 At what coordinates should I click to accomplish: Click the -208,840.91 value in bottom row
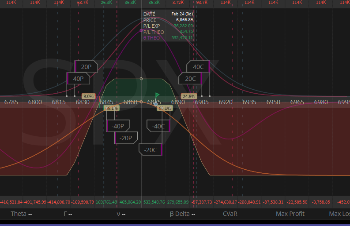[249, 202]
